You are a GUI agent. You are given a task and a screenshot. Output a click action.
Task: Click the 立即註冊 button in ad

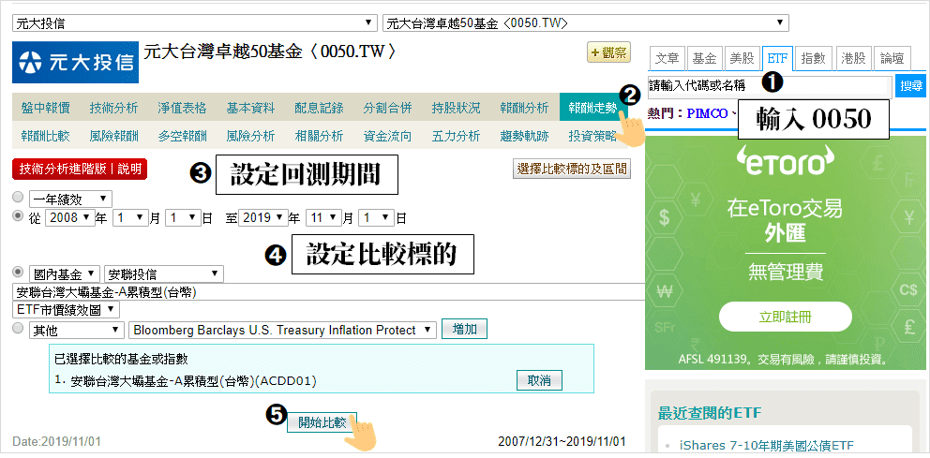point(785,317)
